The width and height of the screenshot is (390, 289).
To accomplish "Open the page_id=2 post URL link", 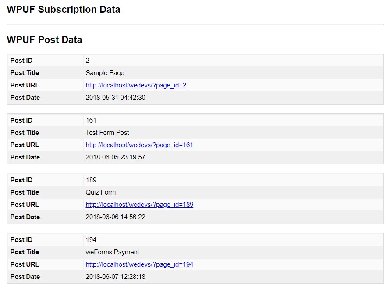I will click(136, 85).
